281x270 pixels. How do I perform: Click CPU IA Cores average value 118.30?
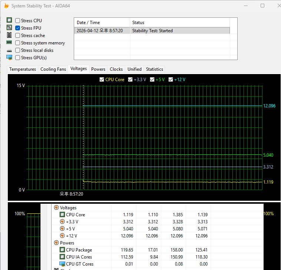click(201, 257)
